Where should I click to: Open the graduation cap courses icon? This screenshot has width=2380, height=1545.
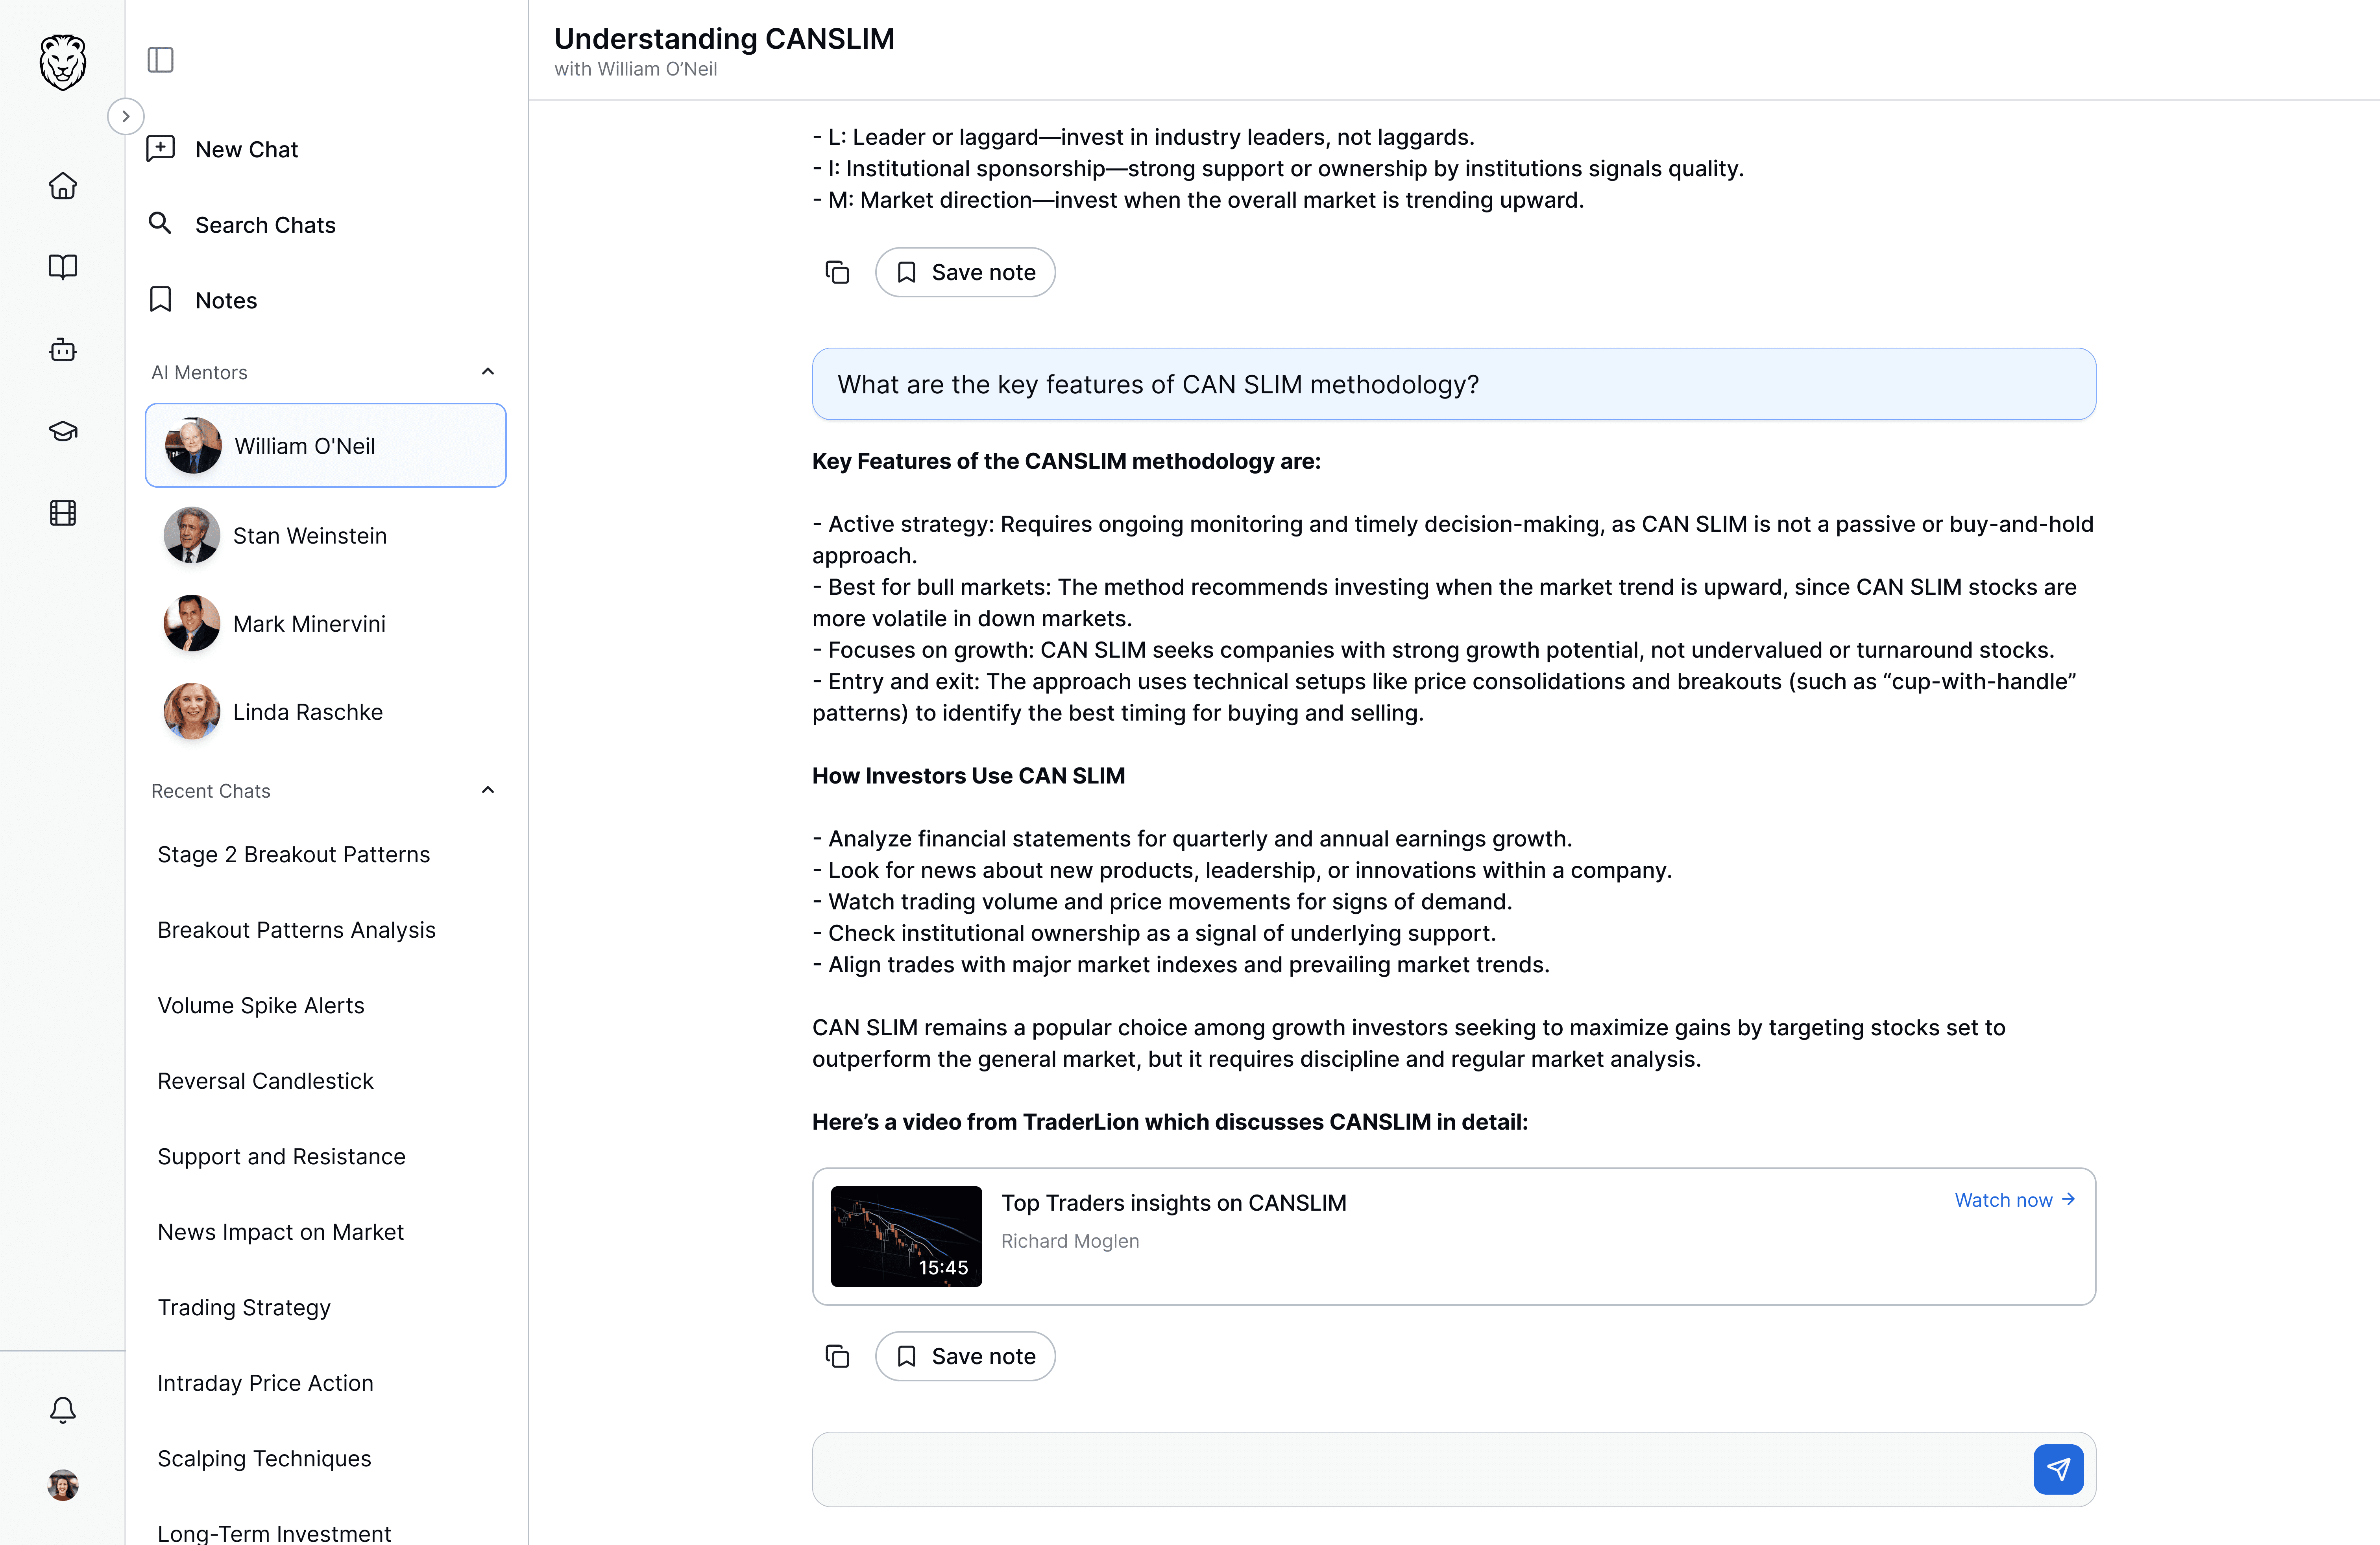pos(63,431)
